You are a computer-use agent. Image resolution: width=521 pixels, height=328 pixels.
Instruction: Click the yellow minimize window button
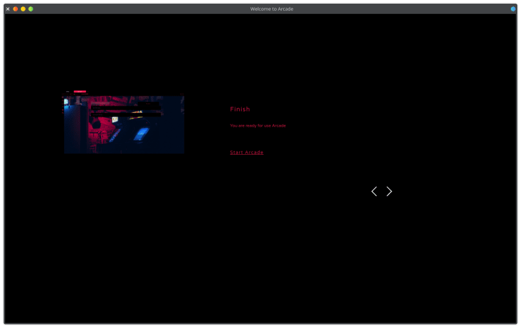(x=23, y=9)
